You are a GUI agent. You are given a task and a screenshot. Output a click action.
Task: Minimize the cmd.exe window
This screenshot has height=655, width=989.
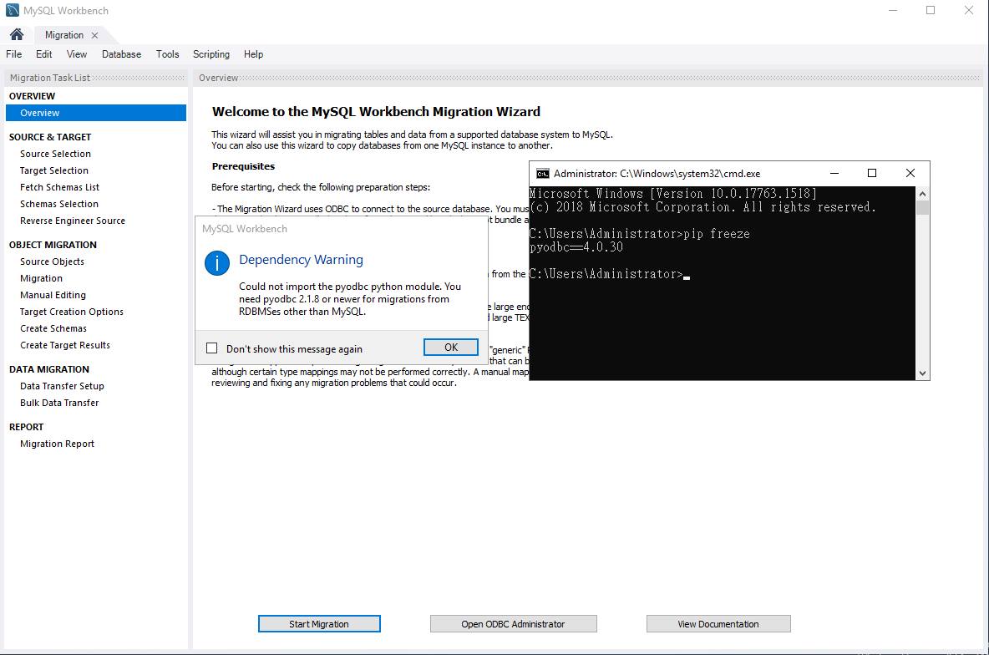pos(834,174)
